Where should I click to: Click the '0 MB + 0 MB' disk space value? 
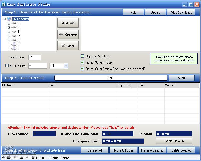tap(123, 141)
